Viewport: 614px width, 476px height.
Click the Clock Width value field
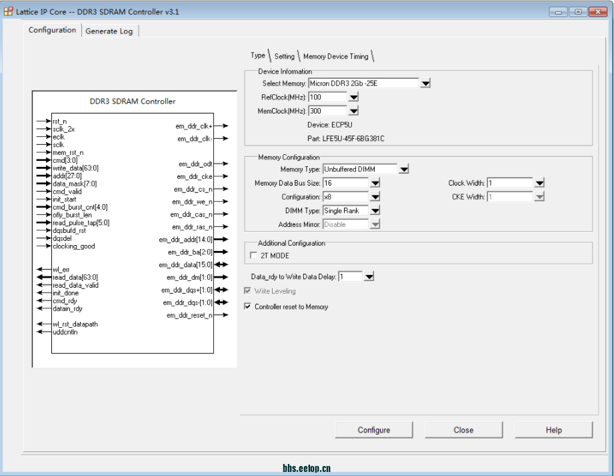(510, 183)
